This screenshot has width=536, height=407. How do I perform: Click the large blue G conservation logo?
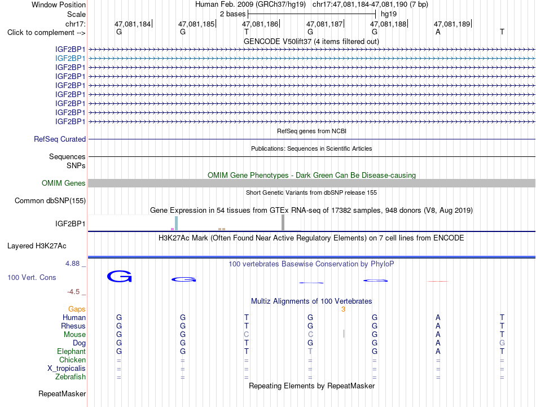pyautogui.click(x=119, y=277)
